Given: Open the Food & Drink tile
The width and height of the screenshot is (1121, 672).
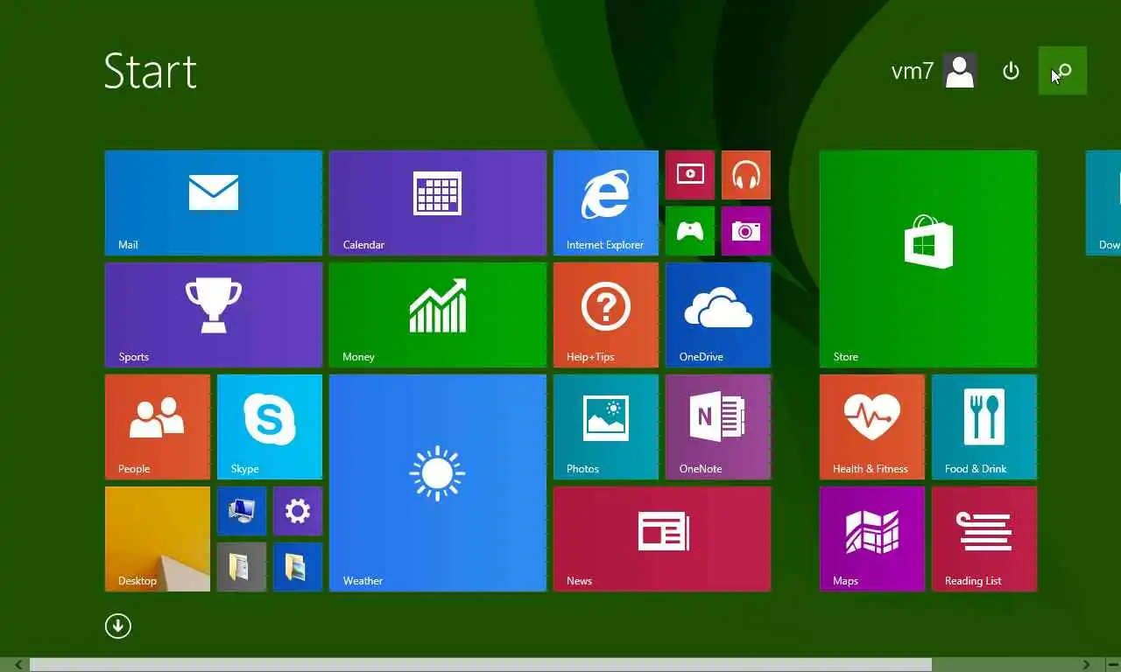Looking at the screenshot, I should click(984, 427).
